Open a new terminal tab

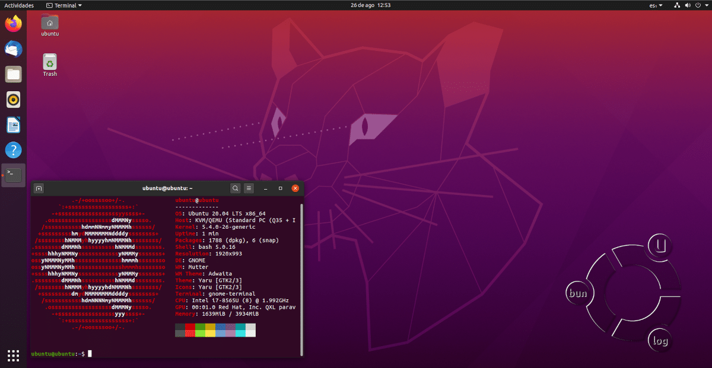click(x=38, y=188)
